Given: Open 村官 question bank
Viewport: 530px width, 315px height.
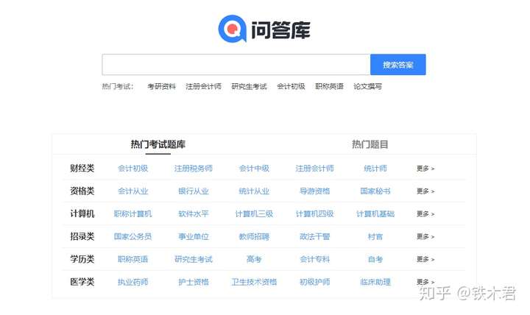Looking at the screenshot, I should [x=375, y=236].
